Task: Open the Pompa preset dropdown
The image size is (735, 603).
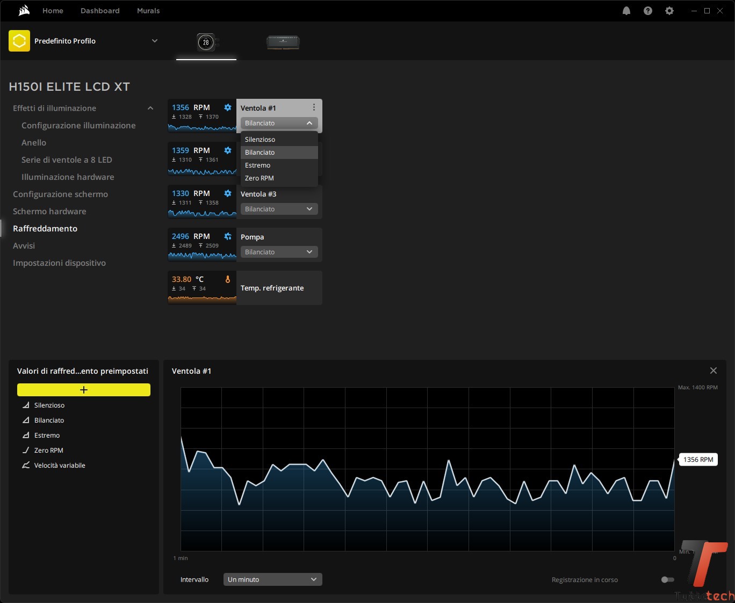Action: (279, 252)
